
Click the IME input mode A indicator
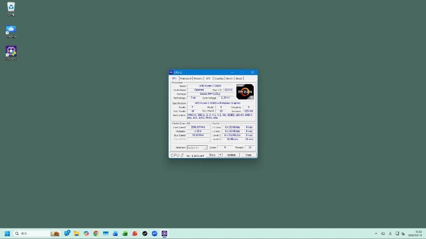pos(390,233)
